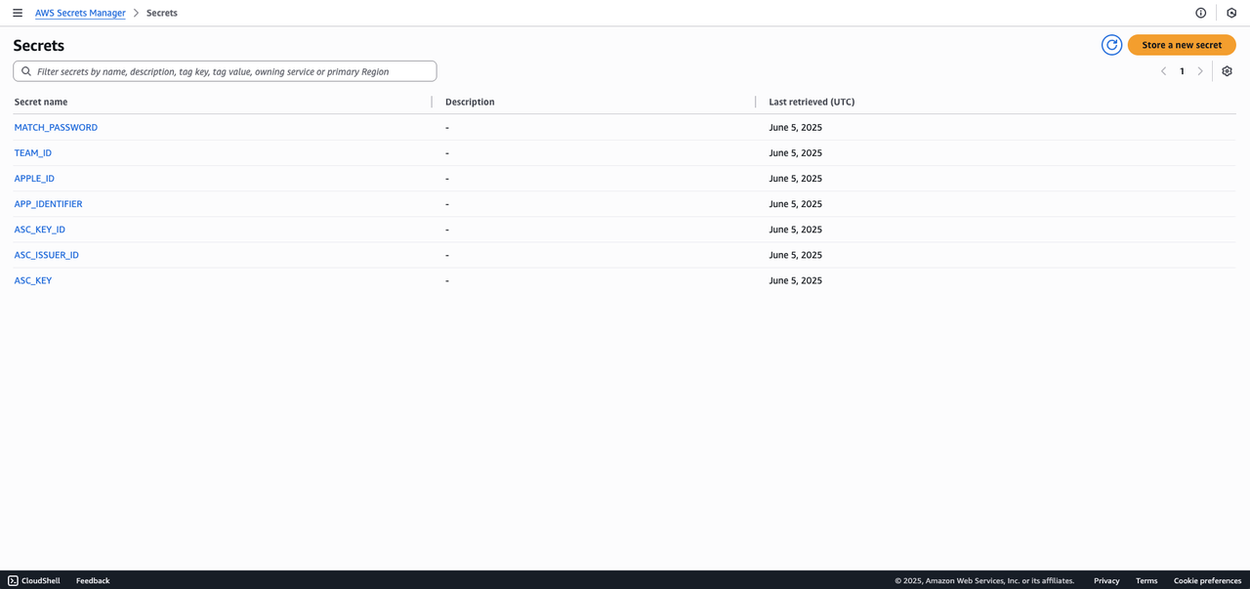The image size is (1250, 589).
Task: Open the ASC_KEY secret
Action: [33, 279]
